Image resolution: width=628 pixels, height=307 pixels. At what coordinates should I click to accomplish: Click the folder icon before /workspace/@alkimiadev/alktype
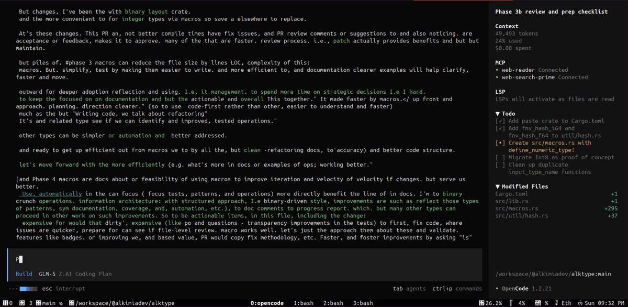click(72, 303)
